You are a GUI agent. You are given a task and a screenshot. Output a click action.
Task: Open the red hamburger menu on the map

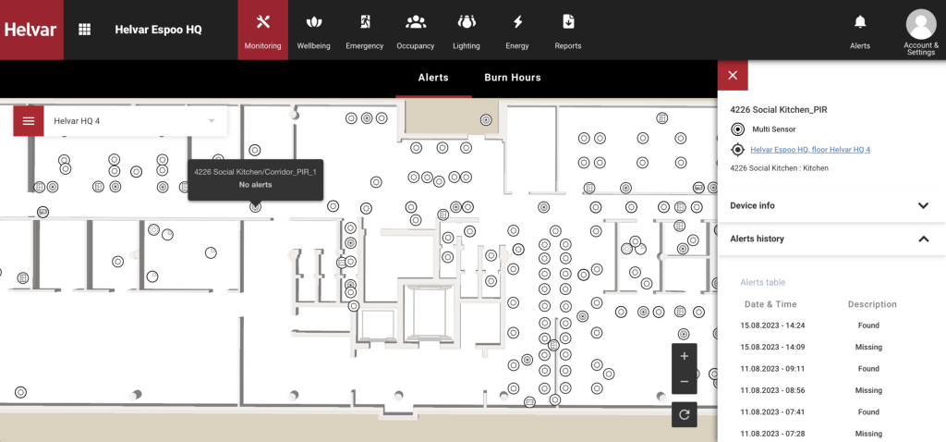pyautogui.click(x=29, y=121)
